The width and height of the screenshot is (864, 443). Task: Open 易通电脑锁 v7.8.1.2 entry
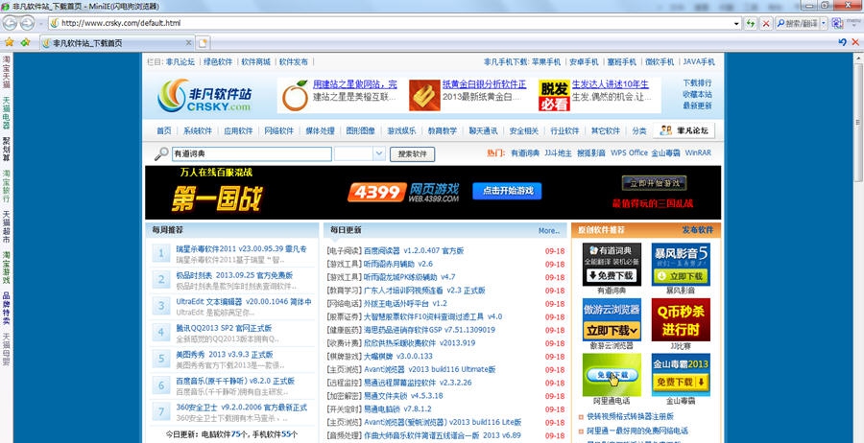397,408
